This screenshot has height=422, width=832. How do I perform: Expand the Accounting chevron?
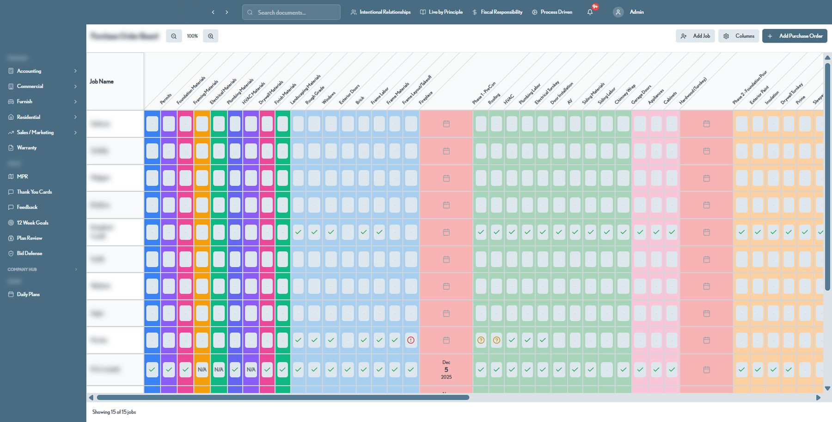(75, 71)
